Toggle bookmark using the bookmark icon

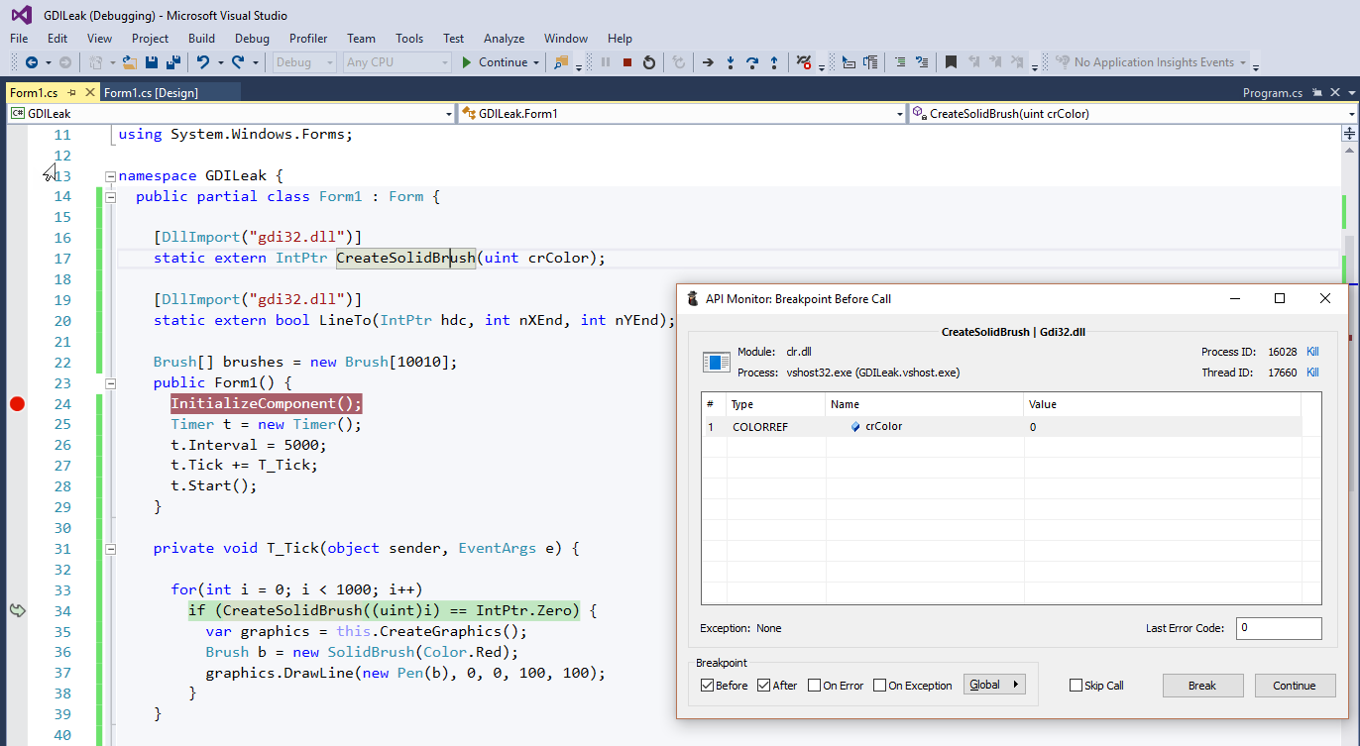pos(951,62)
